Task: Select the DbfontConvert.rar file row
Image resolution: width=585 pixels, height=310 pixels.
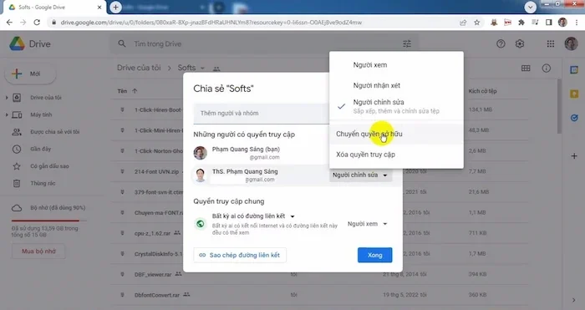Action: coord(319,295)
